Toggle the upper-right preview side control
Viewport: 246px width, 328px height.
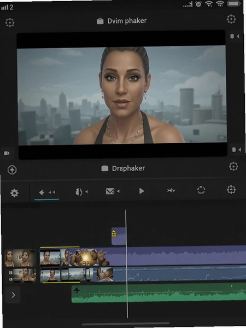(x=235, y=36)
